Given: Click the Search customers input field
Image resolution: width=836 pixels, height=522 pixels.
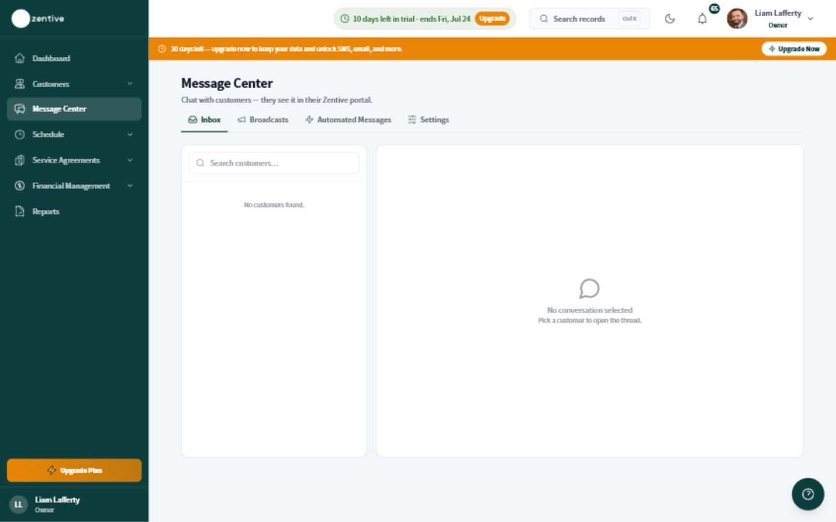Looking at the screenshot, I should click(x=274, y=163).
